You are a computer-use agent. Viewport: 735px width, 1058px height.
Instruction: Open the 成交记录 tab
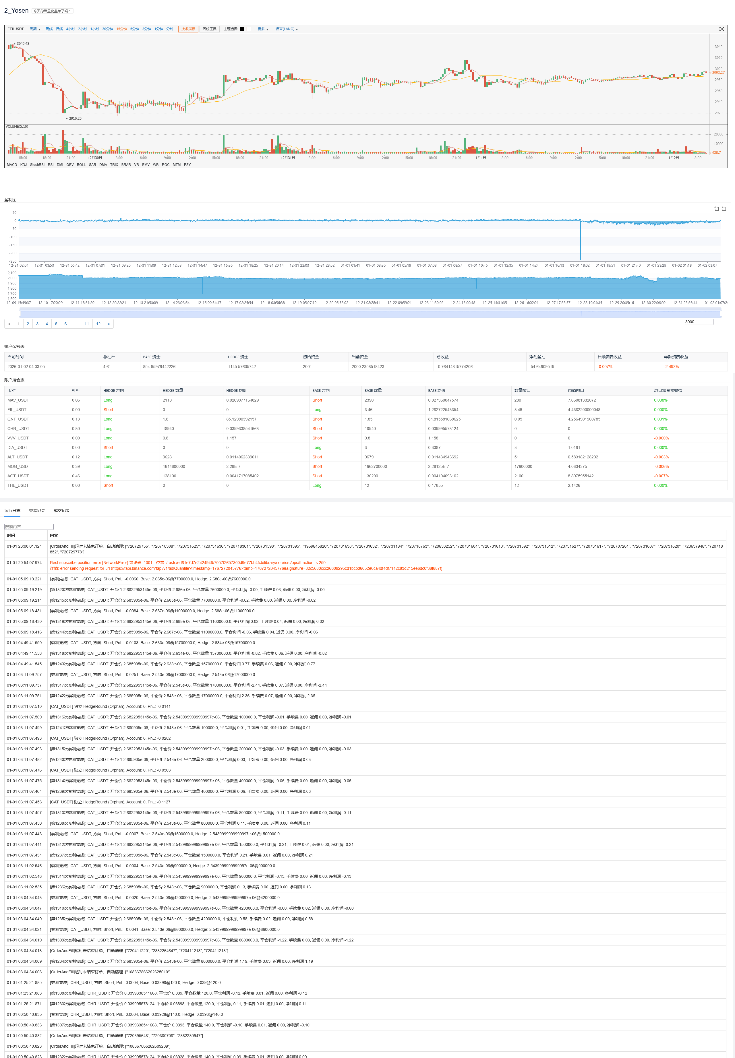tap(62, 511)
